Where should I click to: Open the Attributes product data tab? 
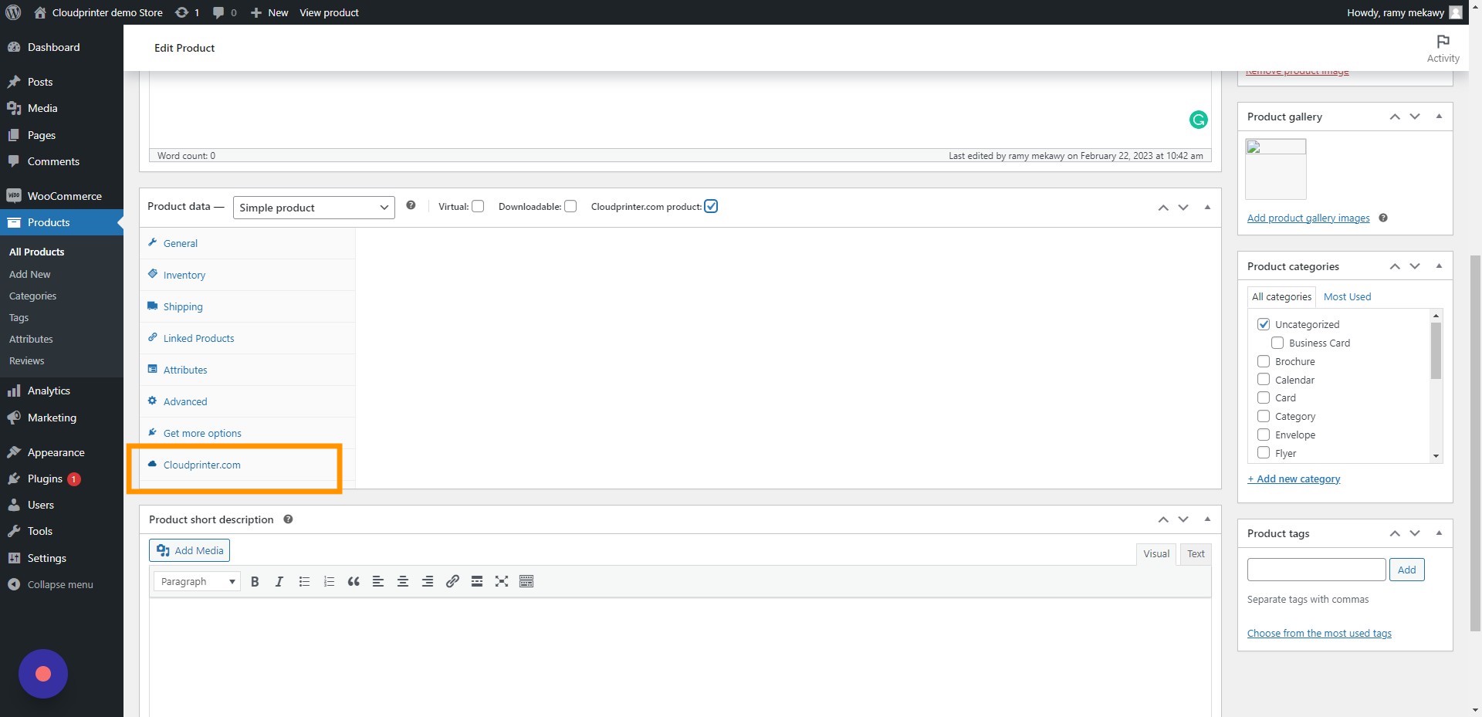pyautogui.click(x=247, y=370)
